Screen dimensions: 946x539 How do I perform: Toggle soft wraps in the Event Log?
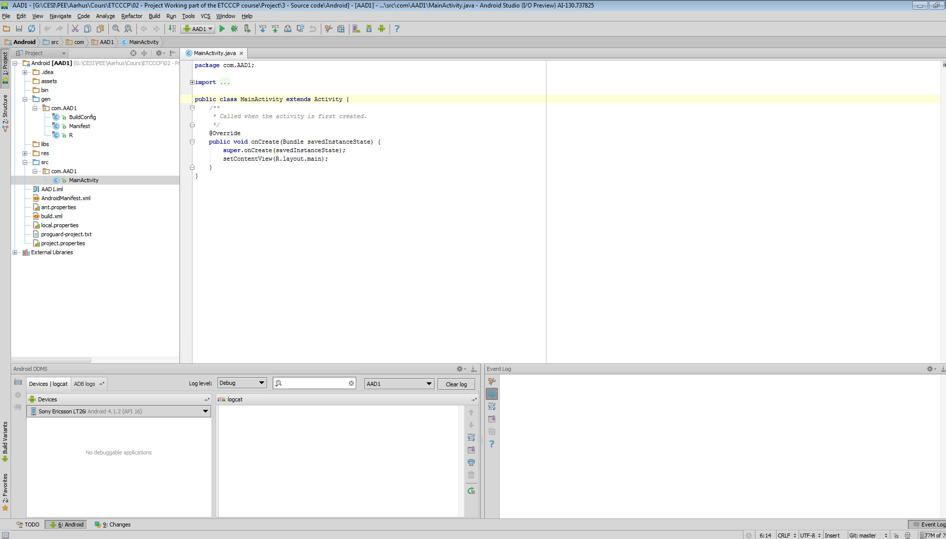(492, 406)
